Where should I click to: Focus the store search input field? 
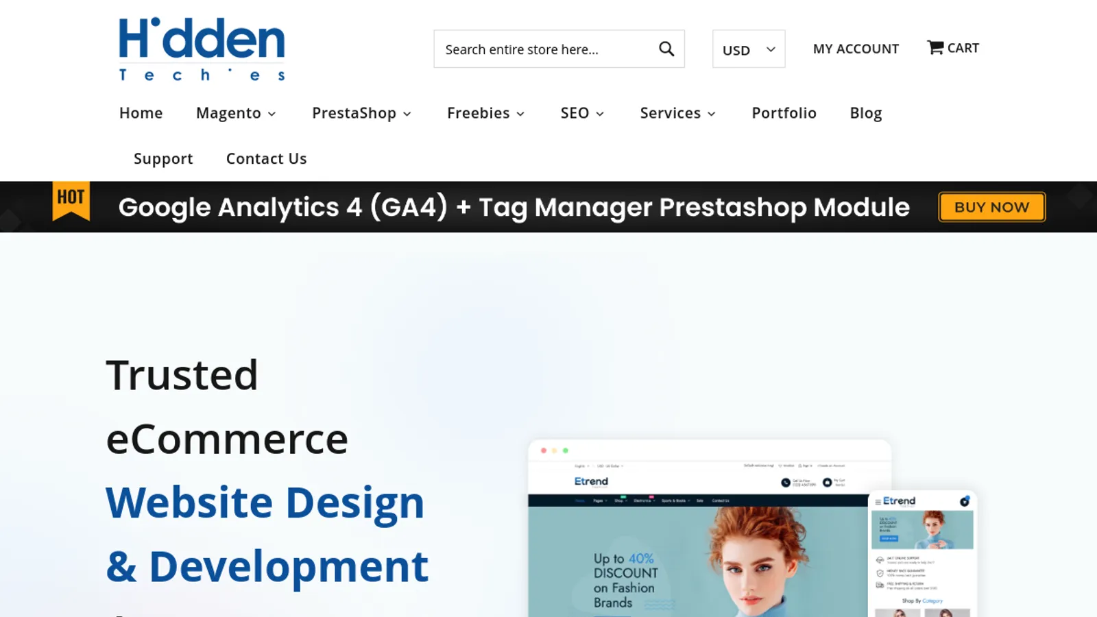tap(559, 49)
